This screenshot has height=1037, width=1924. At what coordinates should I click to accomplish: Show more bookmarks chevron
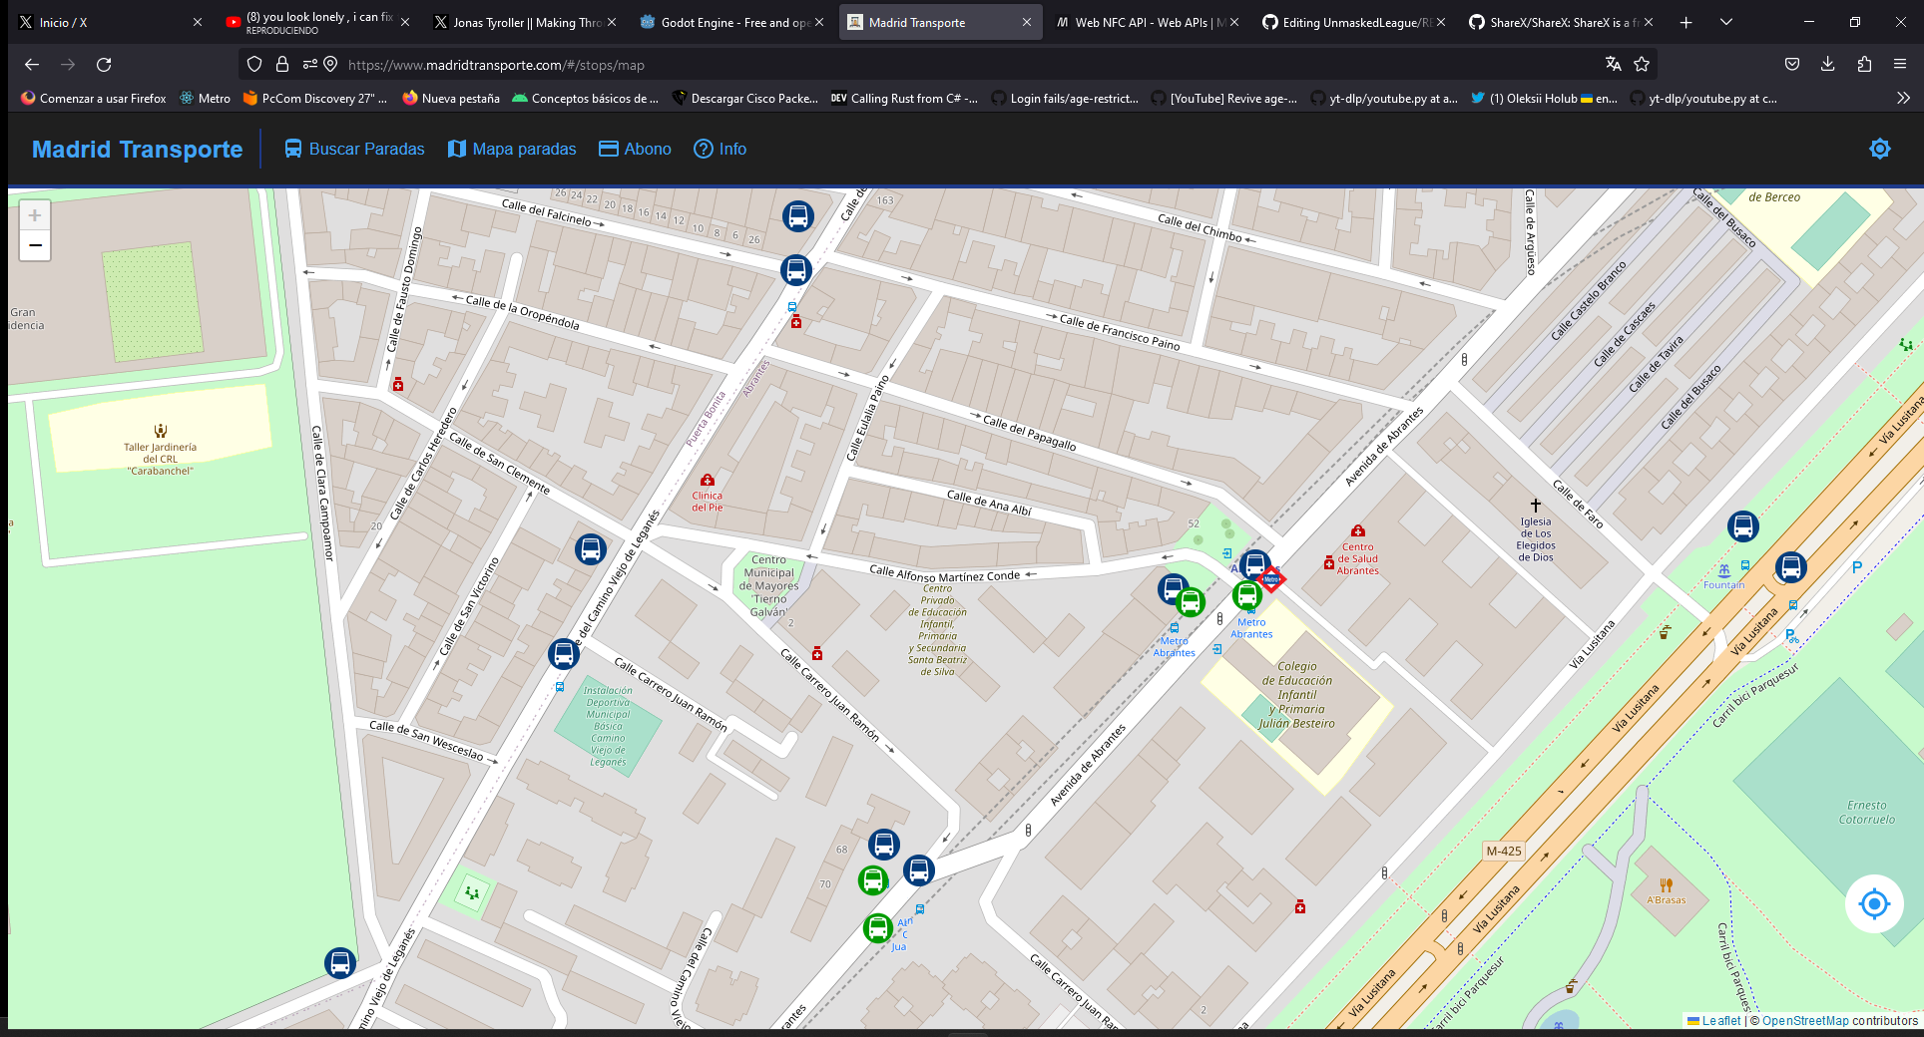pyautogui.click(x=1903, y=98)
